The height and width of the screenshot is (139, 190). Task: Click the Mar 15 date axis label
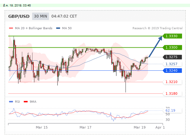pos(42,127)
